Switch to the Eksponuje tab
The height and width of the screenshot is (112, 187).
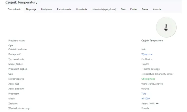coord(31,9)
